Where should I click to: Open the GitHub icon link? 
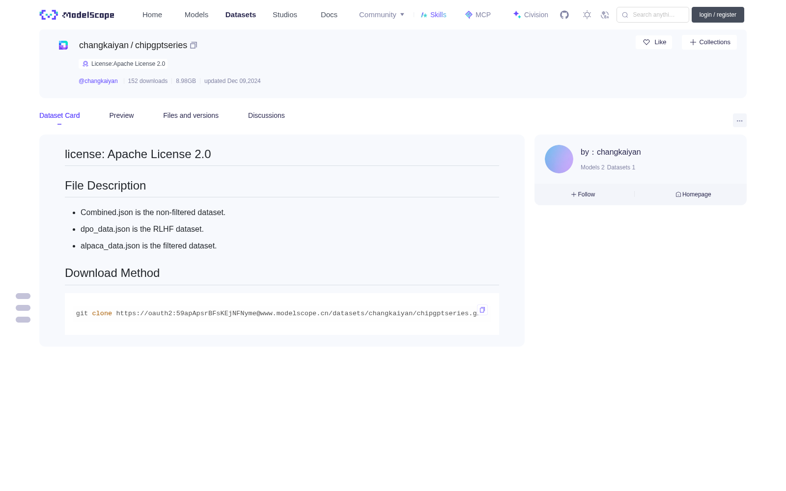point(564,15)
